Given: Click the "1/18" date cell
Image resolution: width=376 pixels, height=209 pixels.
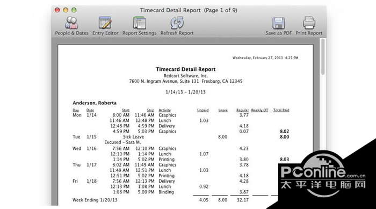Looking at the screenshot, I should pos(92,181).
